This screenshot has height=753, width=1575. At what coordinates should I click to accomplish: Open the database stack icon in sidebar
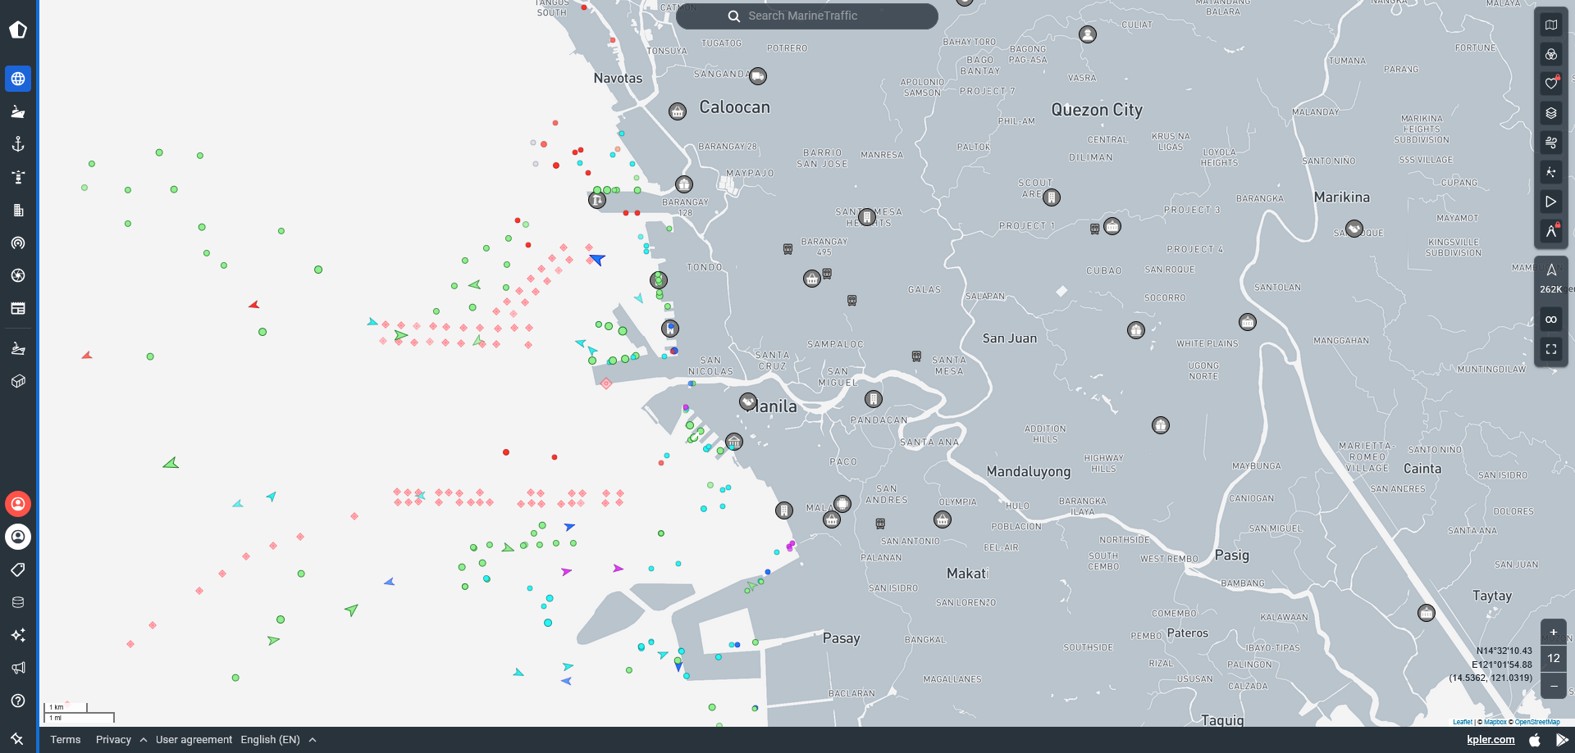click(18, 602)
